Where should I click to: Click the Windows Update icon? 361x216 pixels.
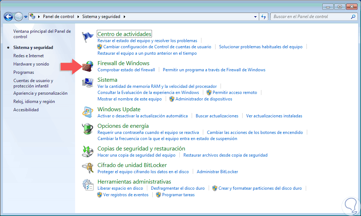coord(87,112)
